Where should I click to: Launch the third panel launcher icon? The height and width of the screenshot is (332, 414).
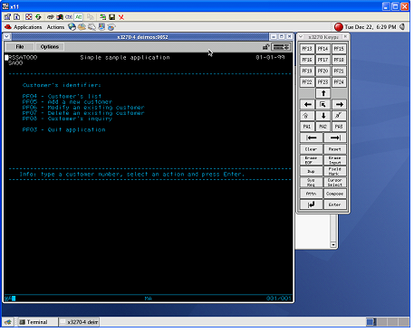tap(91, 27)
